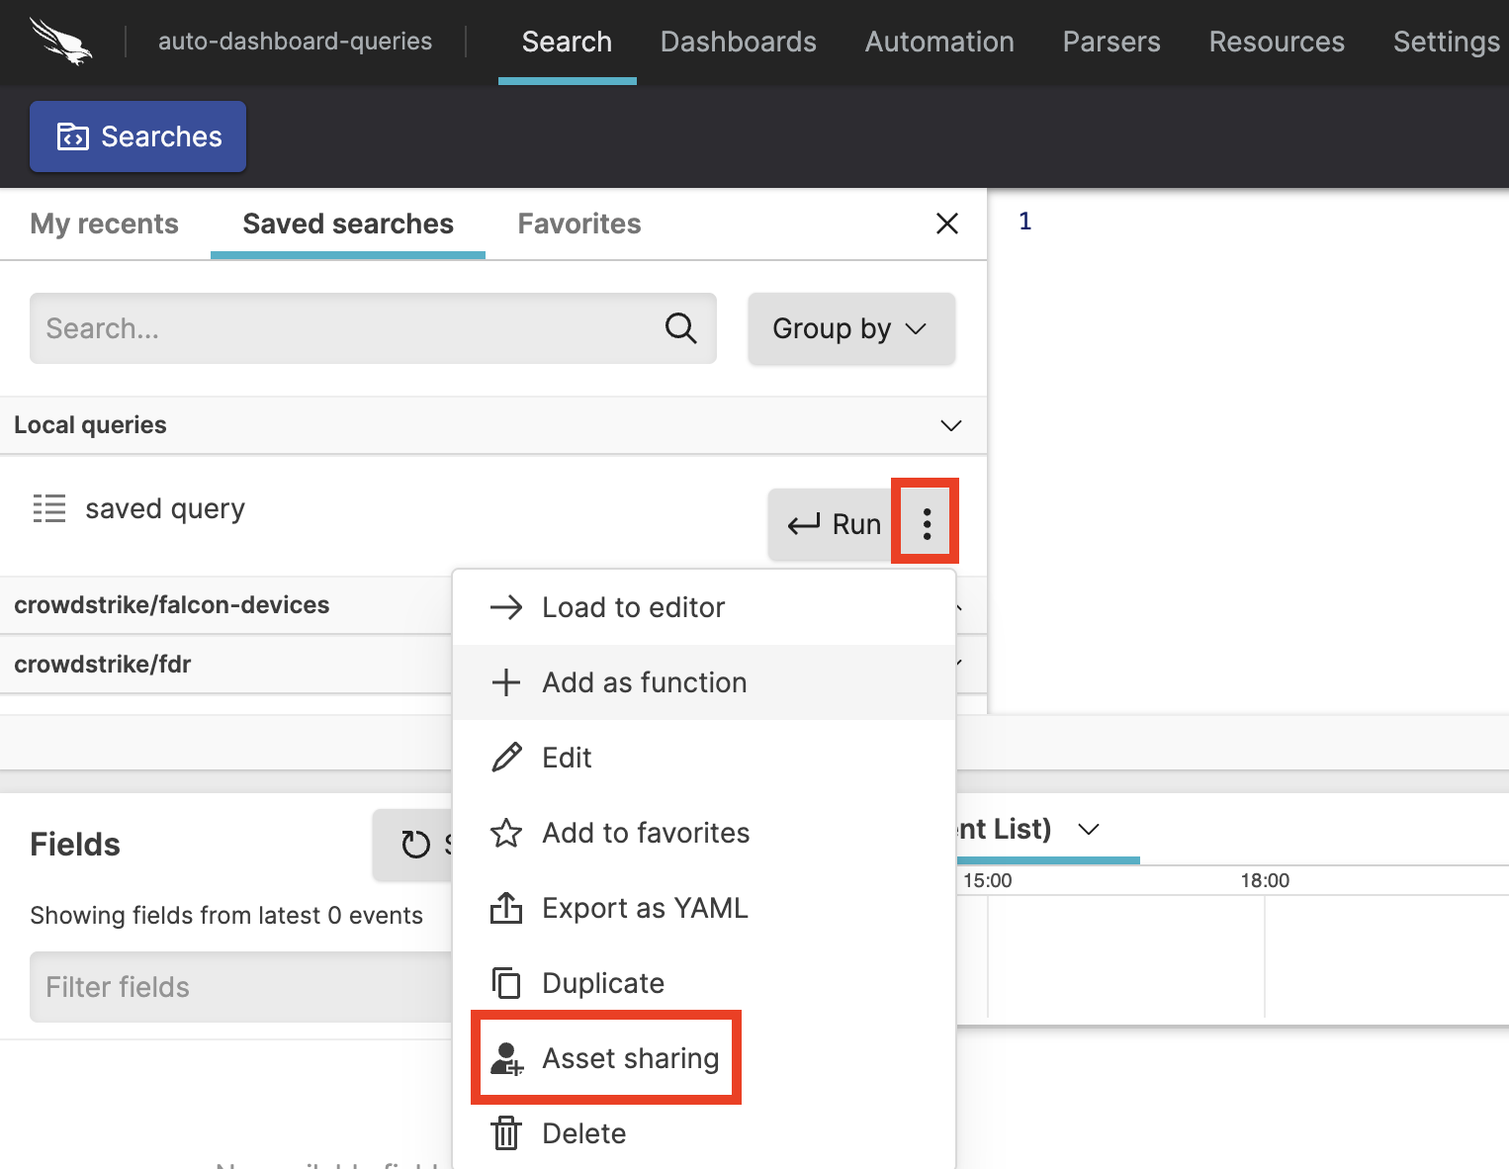Click the magnifying glass search icon
This screenshot has width=1509, height=1169.
point(680,328)
